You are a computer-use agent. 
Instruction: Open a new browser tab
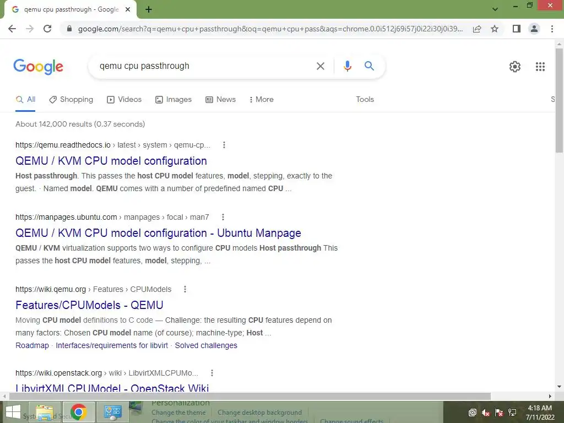[x=149, y=9]
